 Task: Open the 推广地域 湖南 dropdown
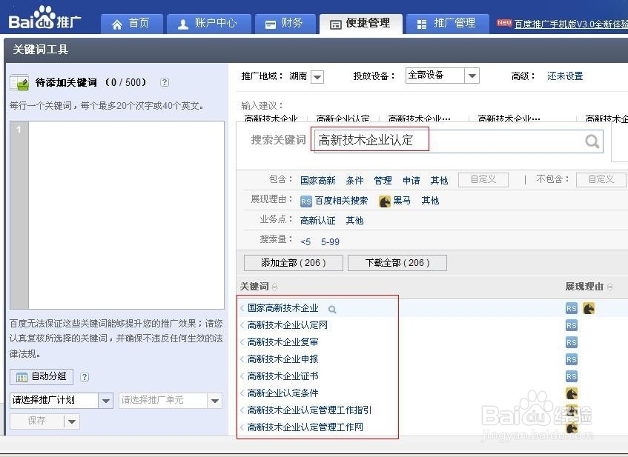(317, 76)
